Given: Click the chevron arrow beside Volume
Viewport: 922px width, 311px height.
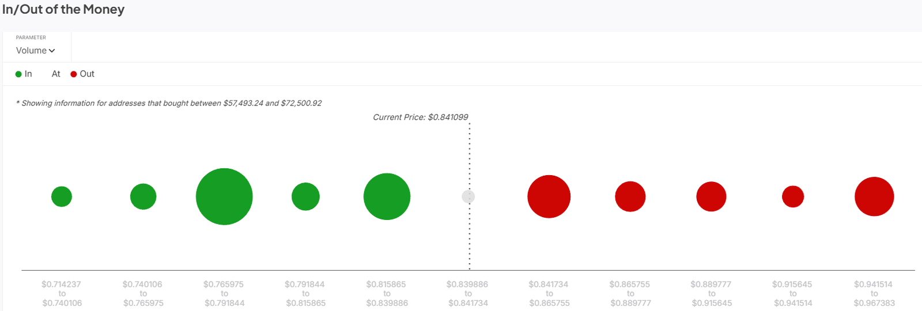Looking at the screenshot, I should 52,51.
